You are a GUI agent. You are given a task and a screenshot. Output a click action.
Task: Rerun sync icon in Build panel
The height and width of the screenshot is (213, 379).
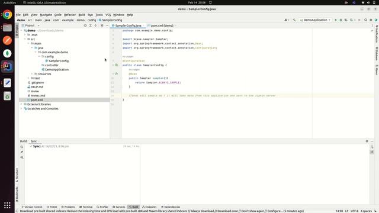coord(22,147)
